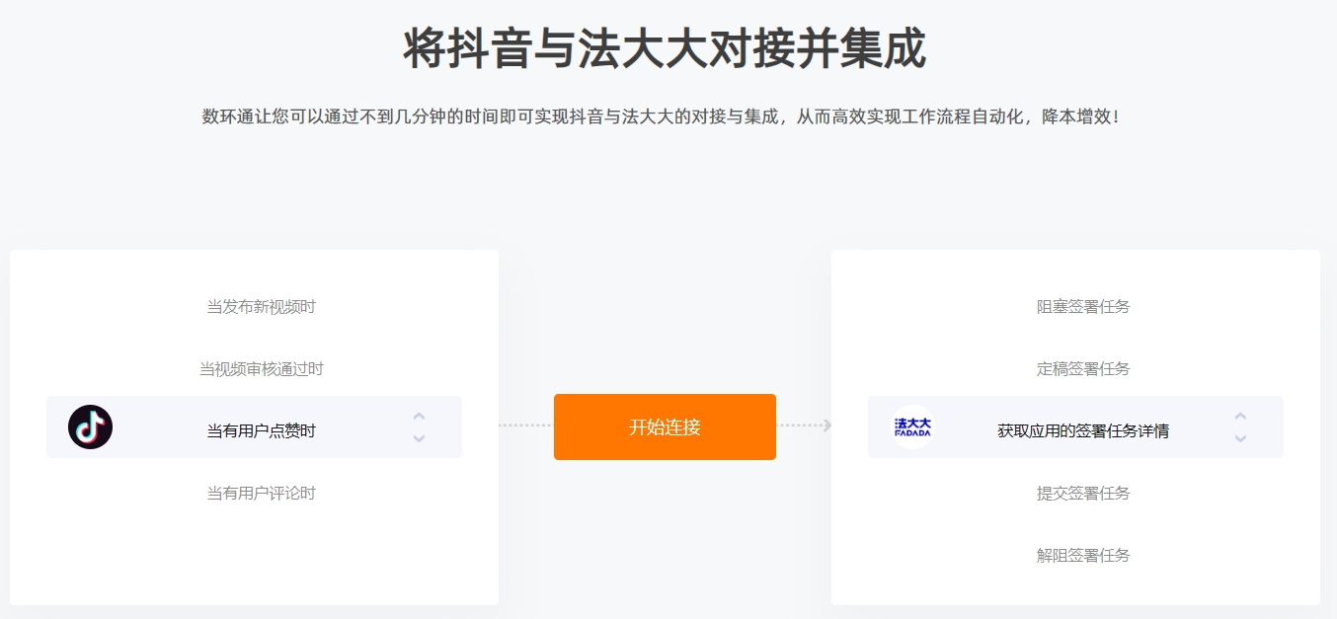Screen dimensions: 1337x619
Task: Click the description text starting with 数环通让您
Action: click(x=662, y=116)
